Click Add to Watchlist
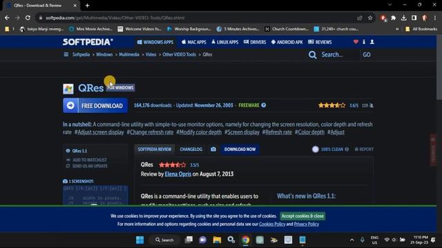The image size is (442, 248). point(86,160)
